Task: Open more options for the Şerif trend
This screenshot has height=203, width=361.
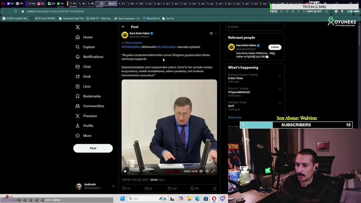Action: 280,103
